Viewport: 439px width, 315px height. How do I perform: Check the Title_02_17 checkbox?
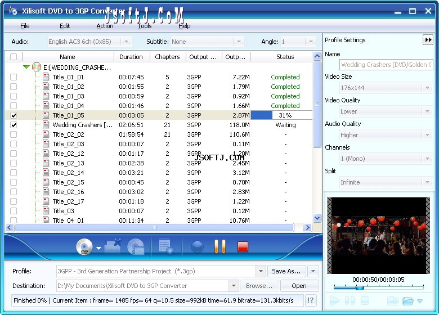coord(14,201)
